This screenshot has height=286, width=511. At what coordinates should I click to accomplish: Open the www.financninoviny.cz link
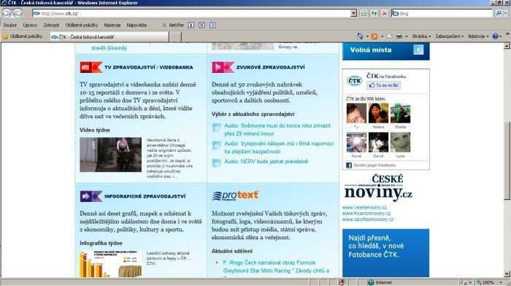click(x=366, y=213)
